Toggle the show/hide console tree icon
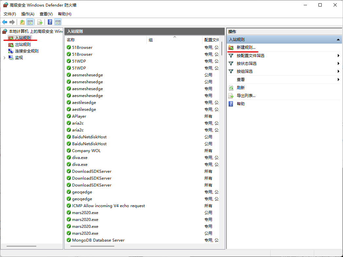The width and height of the screenshot is (343, 257). click(x=30, y=22)
